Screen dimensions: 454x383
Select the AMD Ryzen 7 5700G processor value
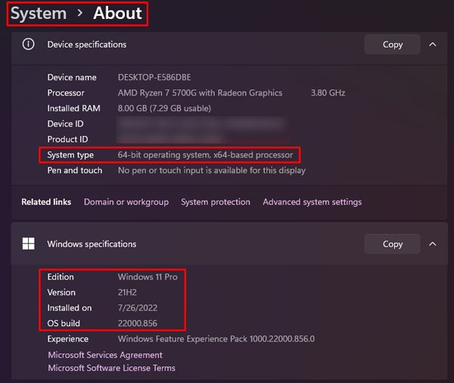[200, 92]
